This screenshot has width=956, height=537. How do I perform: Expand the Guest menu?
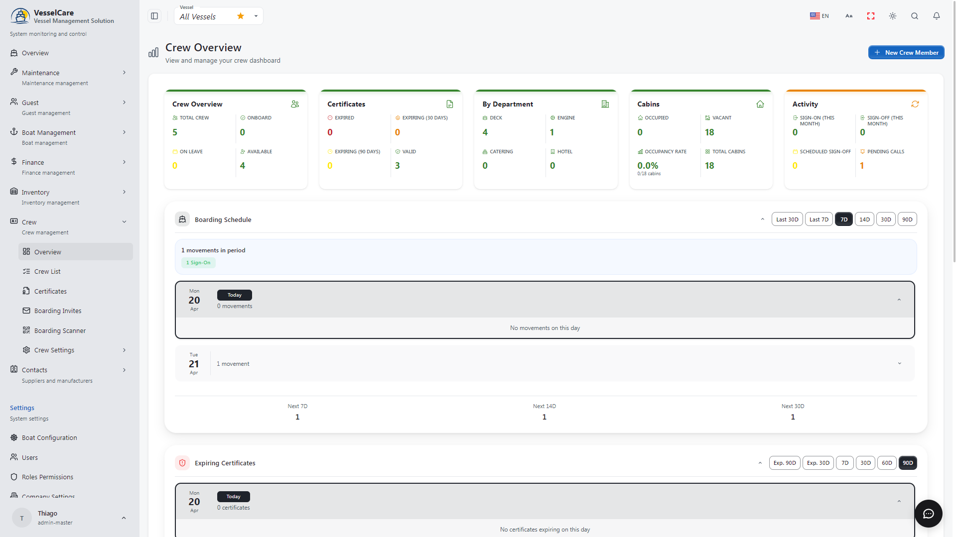(x=70, y=107)
